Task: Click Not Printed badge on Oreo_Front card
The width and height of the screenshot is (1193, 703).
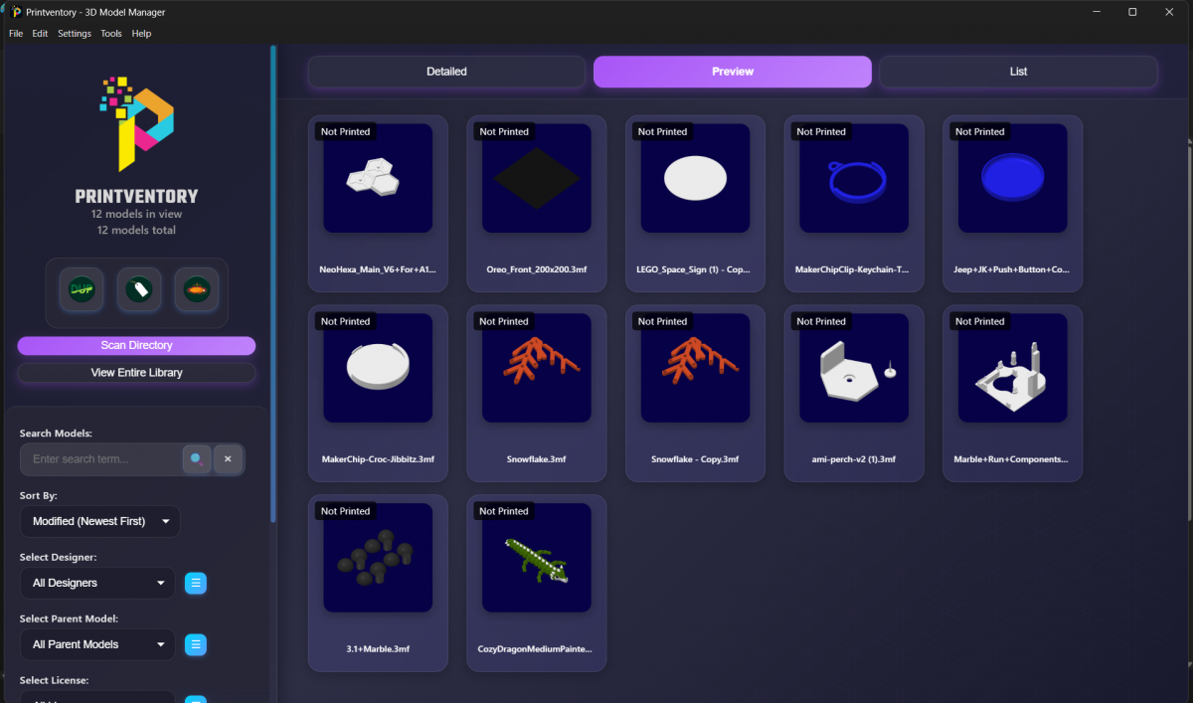Action: (504, 131)
